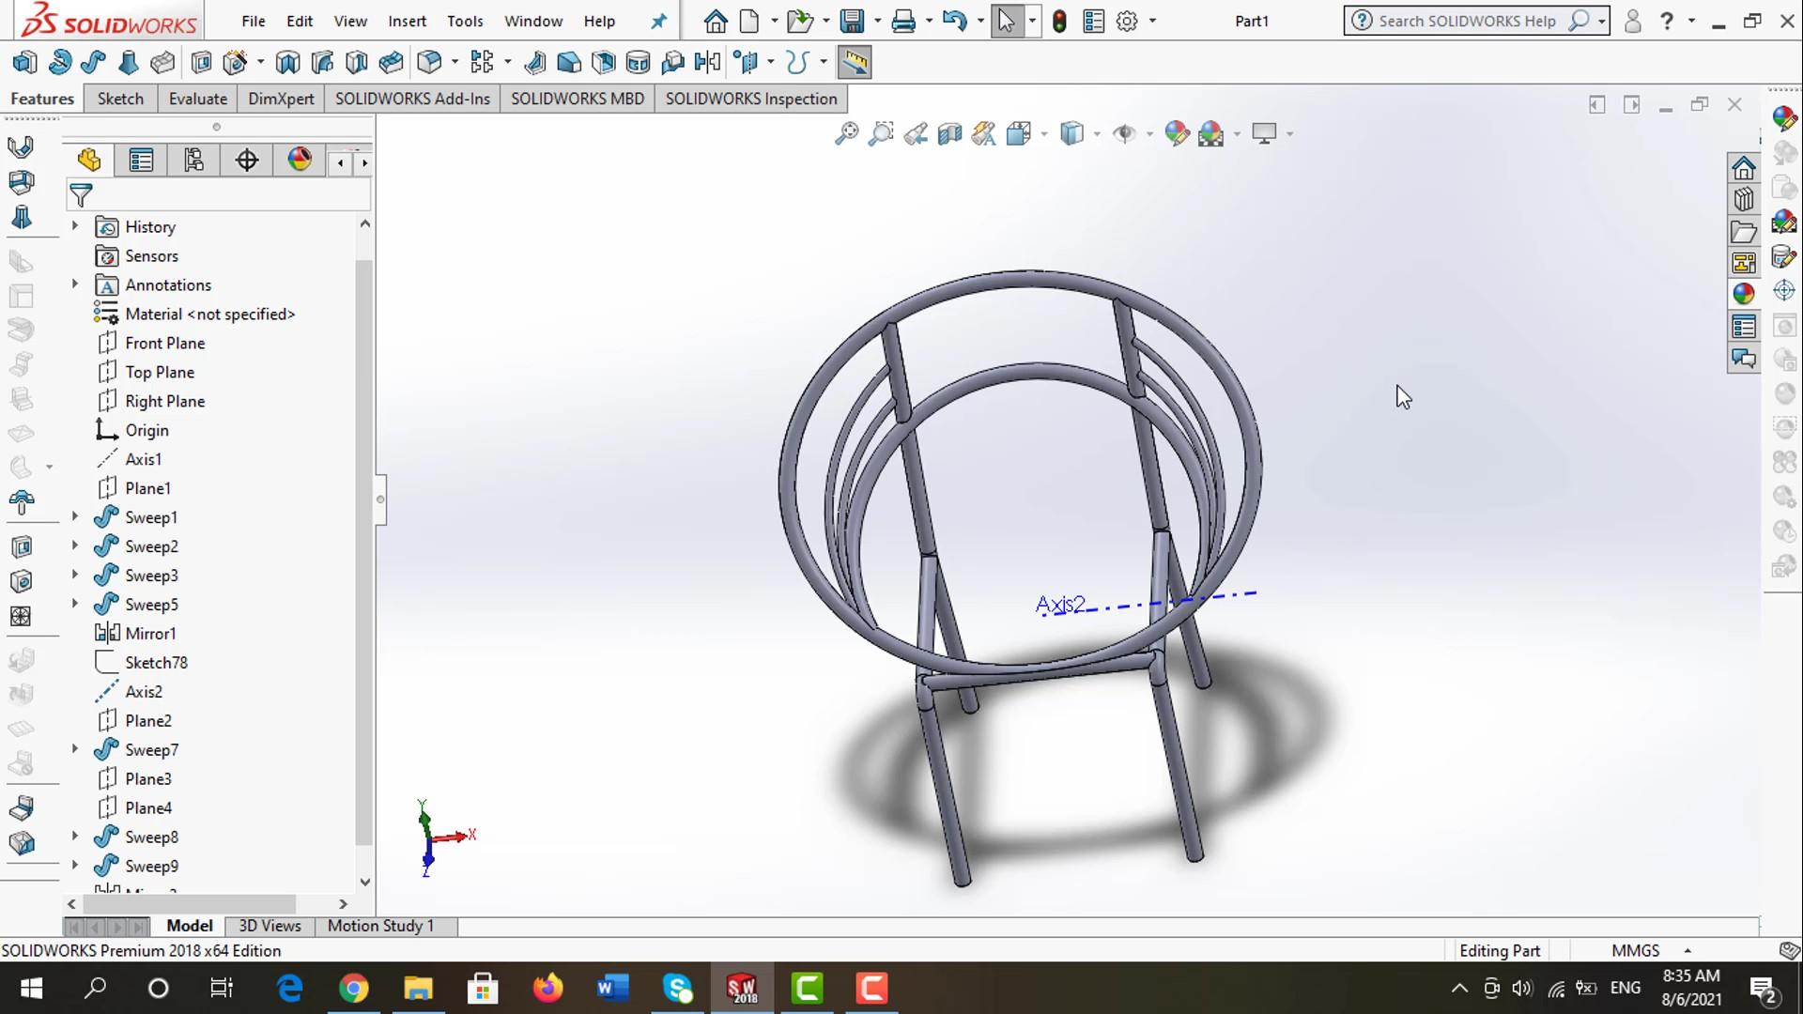Open the DisplayManager tab icon
This screenshot has width=1803, height=1014.
tap(300, 161)
